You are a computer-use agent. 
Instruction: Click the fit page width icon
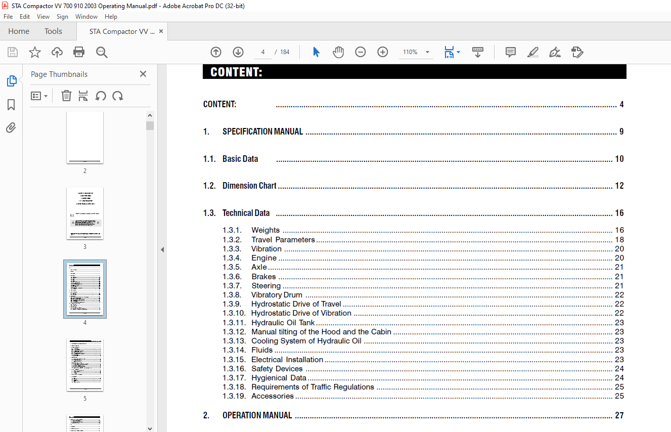(449, 52)
